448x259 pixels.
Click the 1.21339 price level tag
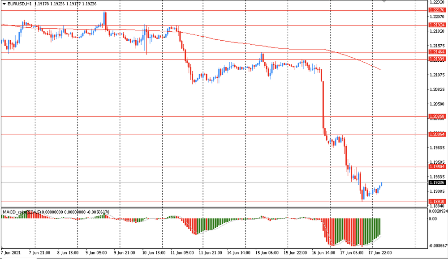pos(436,59)
